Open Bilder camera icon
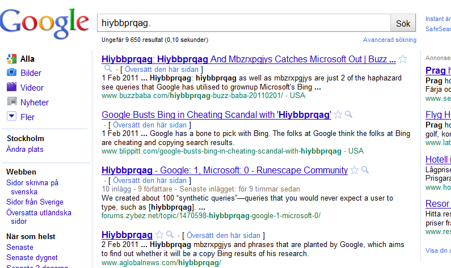 11,72
